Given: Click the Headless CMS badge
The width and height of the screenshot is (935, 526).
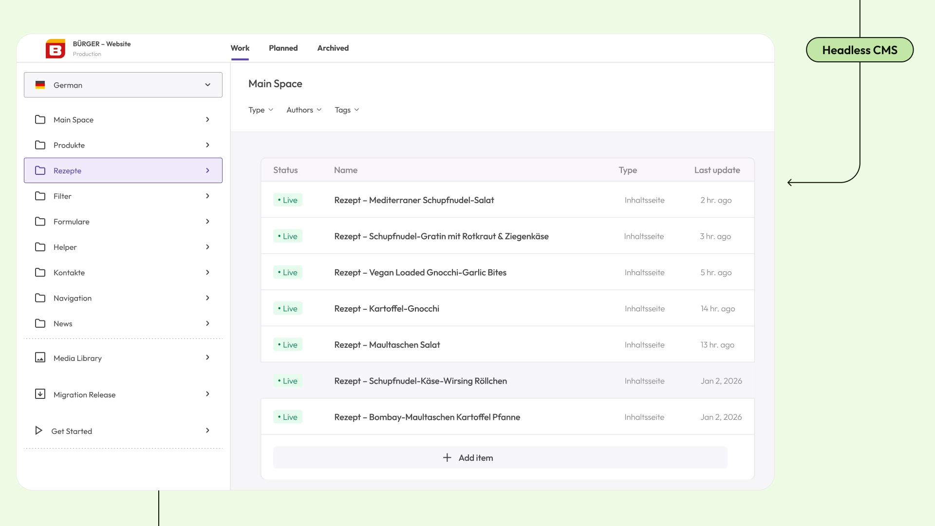Looking at the screenshot, I should (x=860, y=50).
